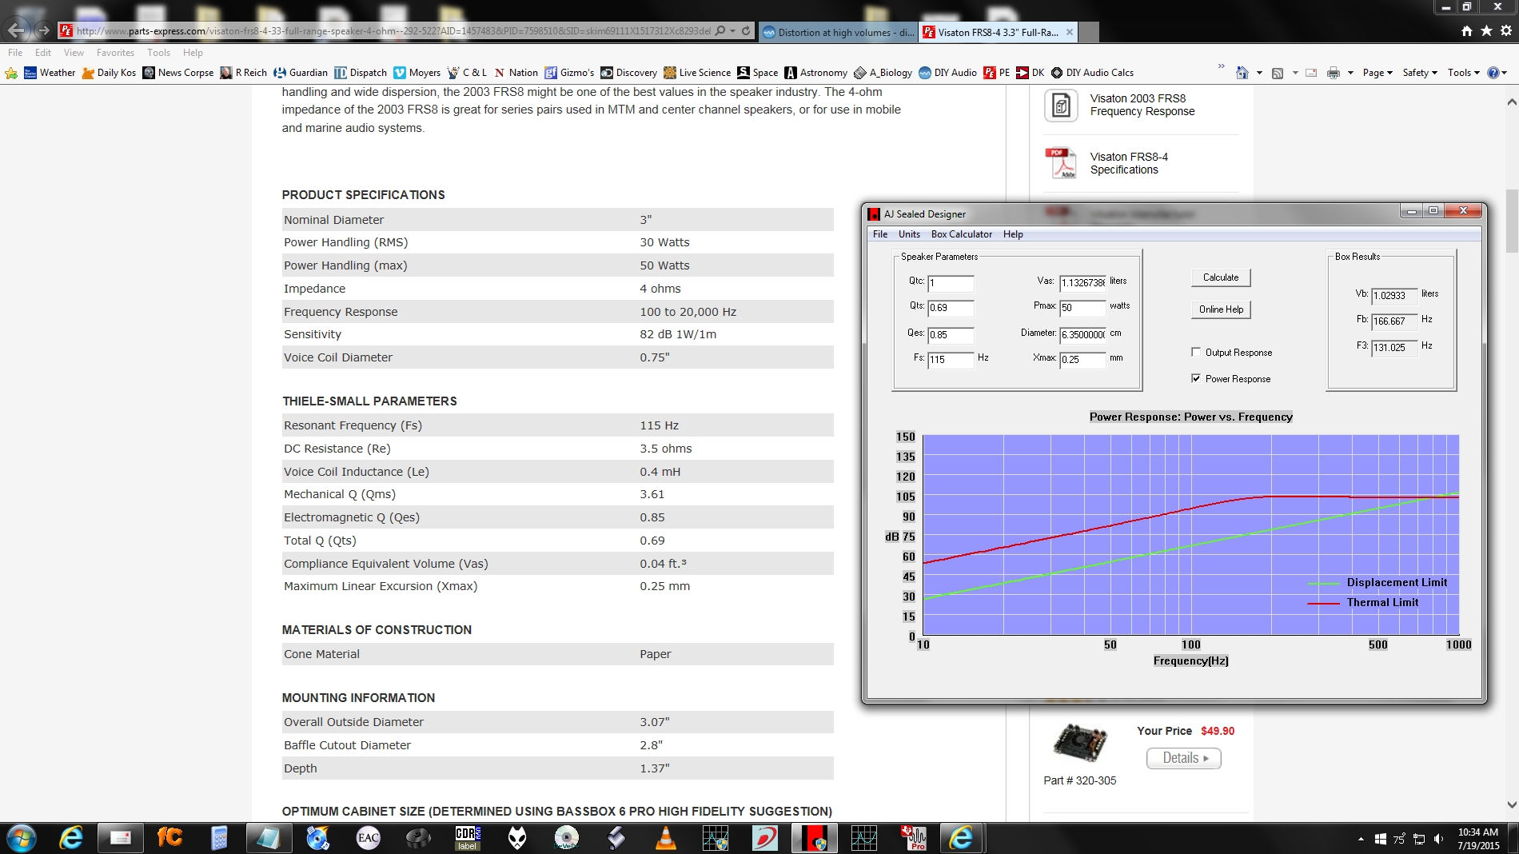Click the command bar Home house icon
1519x854 pixels.
pos(1242,73)
